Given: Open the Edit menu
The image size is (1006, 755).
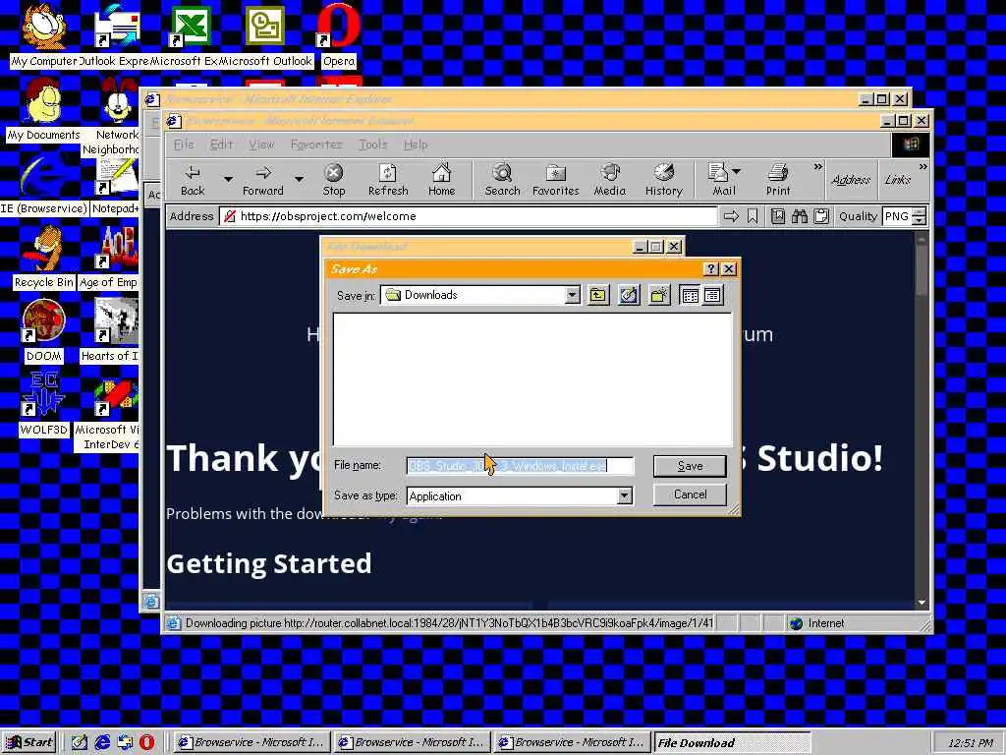Looking at the screenshot, I should point(221,145).
